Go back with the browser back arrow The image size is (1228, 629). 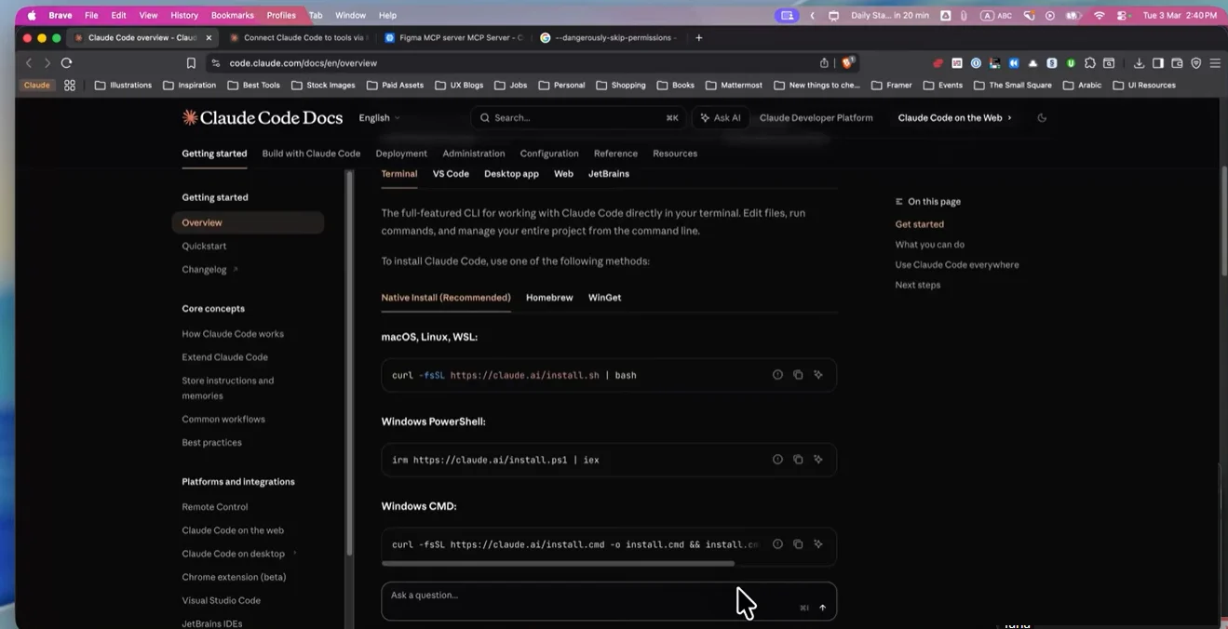click(x=28, y=63)
